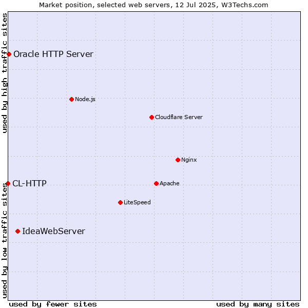Select the 'IdeaWebServer' label text

tap(53, 231)
